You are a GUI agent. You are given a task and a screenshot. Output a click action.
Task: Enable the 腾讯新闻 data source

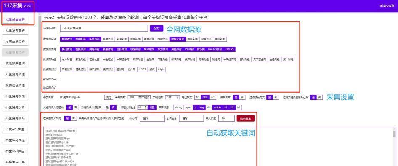[220, 39]
